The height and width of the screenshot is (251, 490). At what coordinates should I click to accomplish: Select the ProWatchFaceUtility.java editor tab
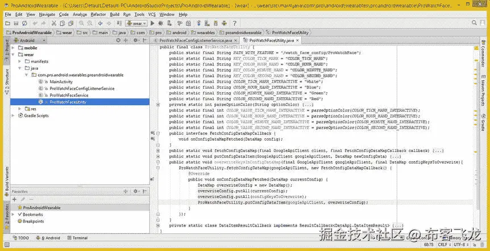click(271, 40)
